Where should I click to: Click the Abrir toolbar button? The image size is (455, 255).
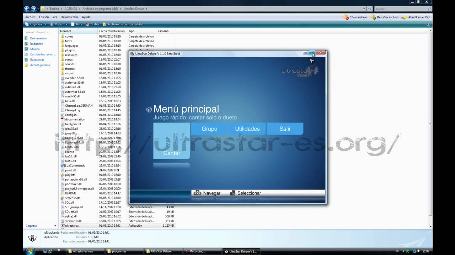pos(76,24)
